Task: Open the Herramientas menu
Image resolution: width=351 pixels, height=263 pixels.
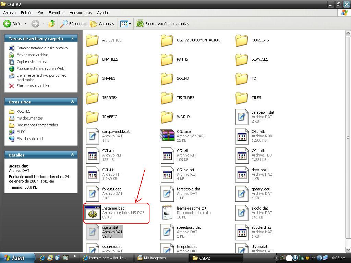Action: (81, 13)
